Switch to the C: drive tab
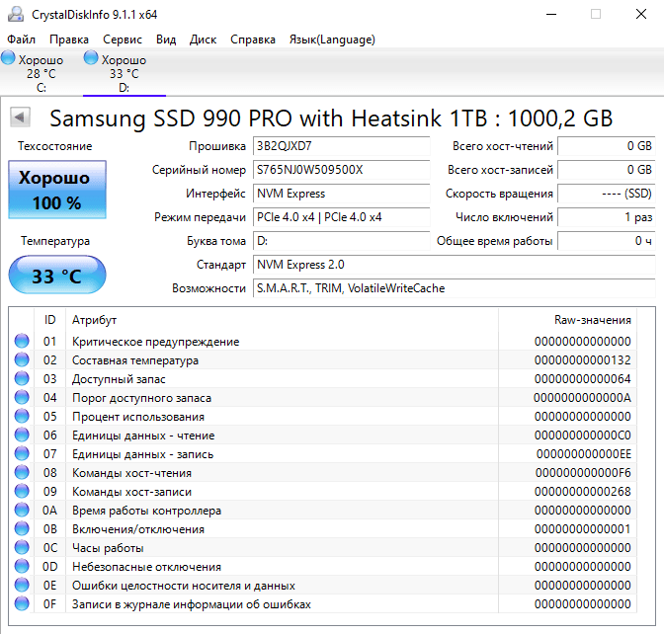 coord(41,73)
